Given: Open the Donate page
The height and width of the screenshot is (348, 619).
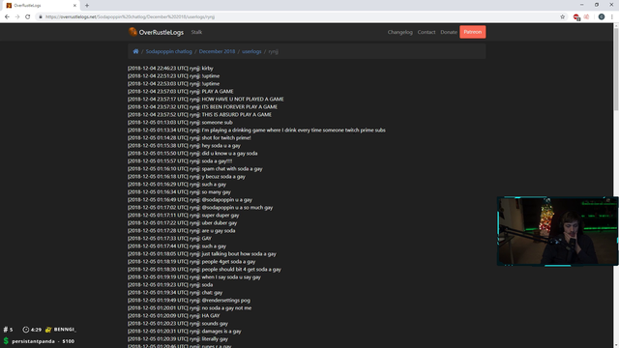Looking at the screenshot, I should point(449,32).
